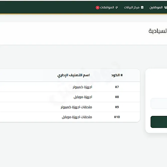Select the row with code #10

[70, 117]
